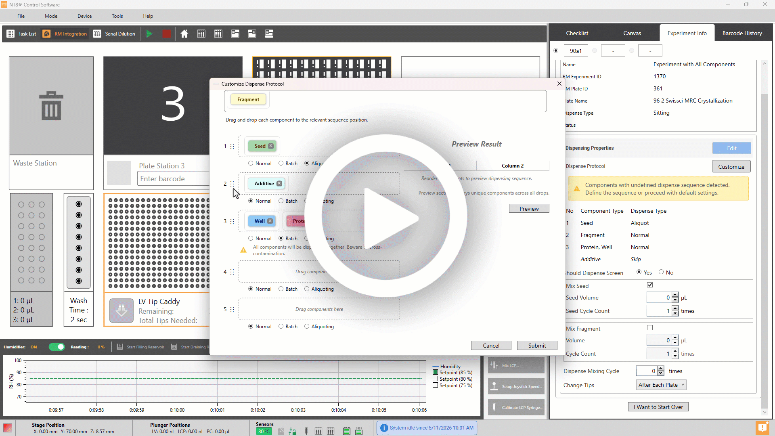Select the Serial Dilution mode icon
Screen dimensions: 775x436
pos(97,34)
